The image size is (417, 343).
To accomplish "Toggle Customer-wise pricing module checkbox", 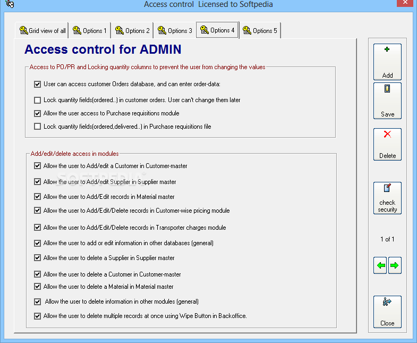I will [x=38, y=211].
